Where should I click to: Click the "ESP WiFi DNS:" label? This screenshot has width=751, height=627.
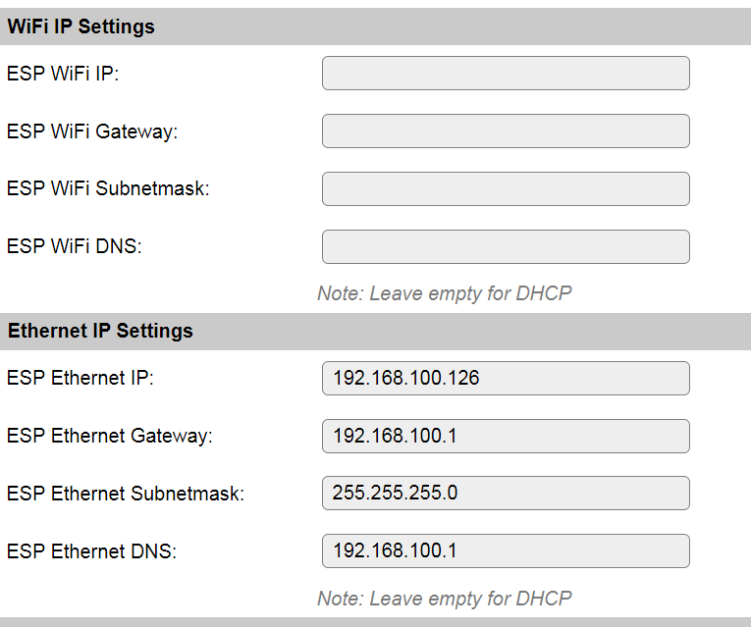(x=75, y=247)
